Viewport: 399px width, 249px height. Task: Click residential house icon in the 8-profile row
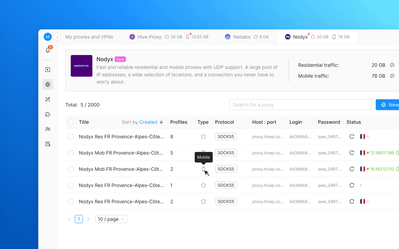tap(203, 136)
